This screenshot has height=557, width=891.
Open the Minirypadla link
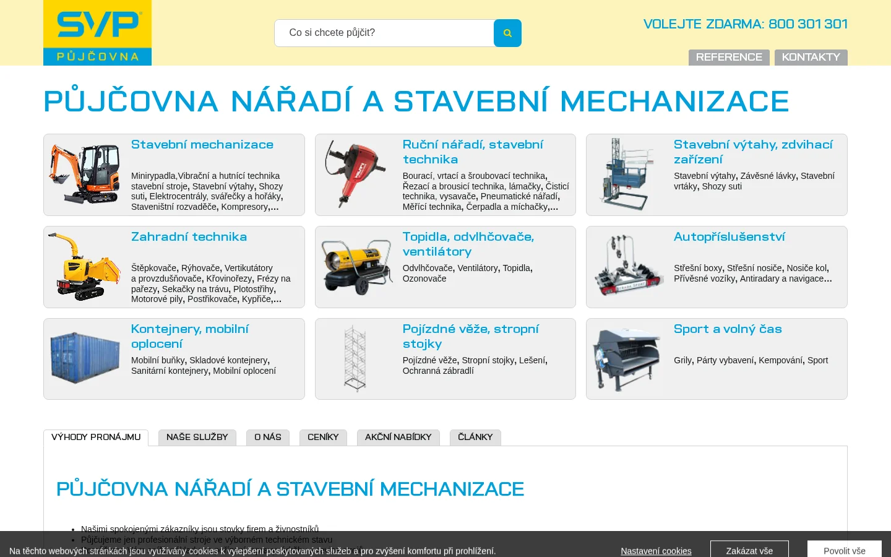[x=153, y=176]
